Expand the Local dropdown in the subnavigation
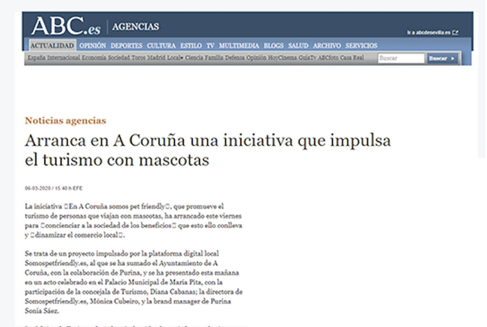Screen dimensions: 487x327 [x=175, y=58]
